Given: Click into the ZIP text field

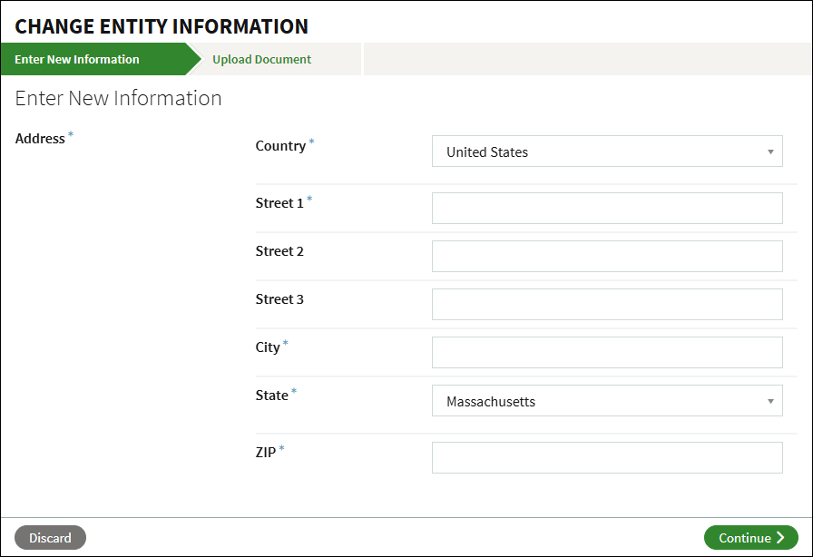Looking at the screenshot, I should pos(607,458).
